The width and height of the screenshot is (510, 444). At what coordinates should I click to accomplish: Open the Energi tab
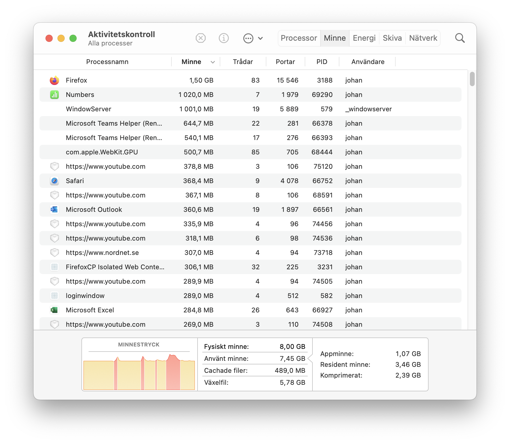pyautogui.click(x=364, y=38)
